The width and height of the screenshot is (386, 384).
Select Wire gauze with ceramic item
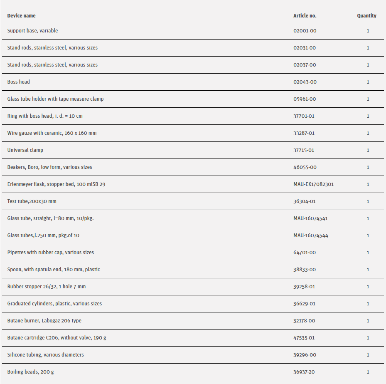pyautogui.click(x=52, y=133)
